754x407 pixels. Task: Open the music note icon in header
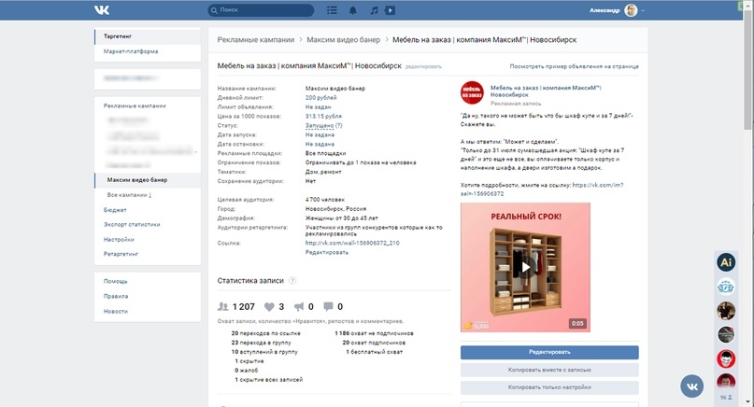coord(374,10)
